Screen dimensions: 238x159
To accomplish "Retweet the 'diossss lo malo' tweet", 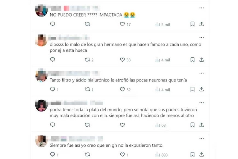I will (x=88, y=60).
